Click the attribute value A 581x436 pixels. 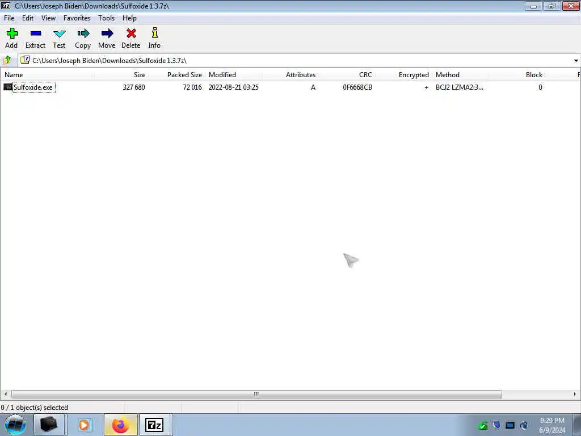(313, 87)
